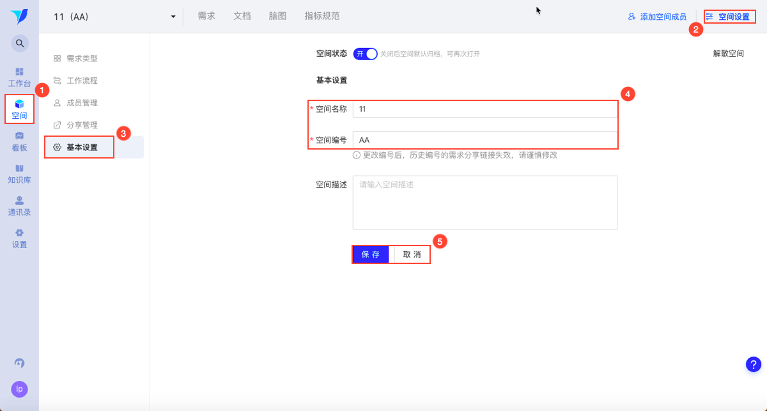Open the 设置 gear icon in sidebar
767x411 pixels.
(x=19, y=233)
